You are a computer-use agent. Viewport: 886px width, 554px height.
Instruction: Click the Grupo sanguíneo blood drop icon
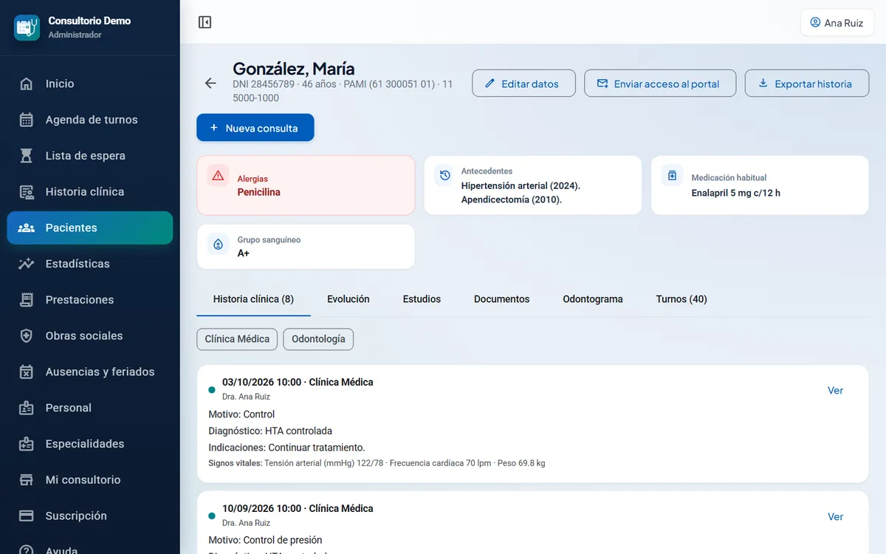coord(218,244)
